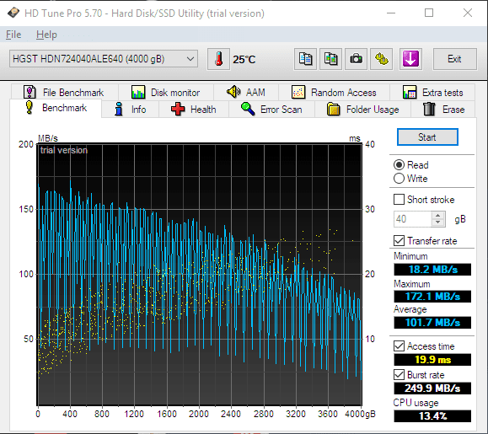Decrease short stroke value with down arrow
Screen dimensions: 488x434
438,222
